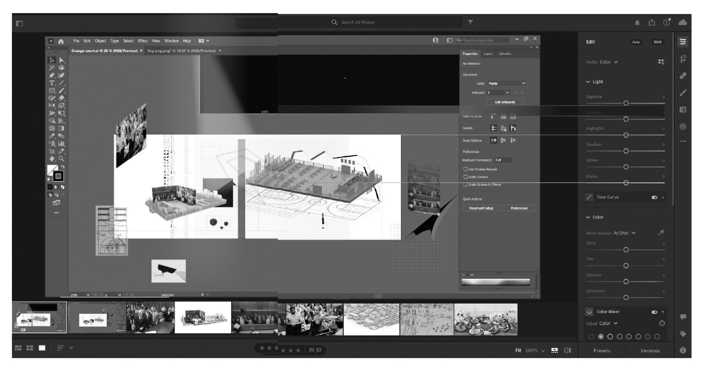Image resolution: width=705 pixels, height=370 pixels.
Task: Click the Auto edit button
Action: pyautogui.click(x=636, y=42)
